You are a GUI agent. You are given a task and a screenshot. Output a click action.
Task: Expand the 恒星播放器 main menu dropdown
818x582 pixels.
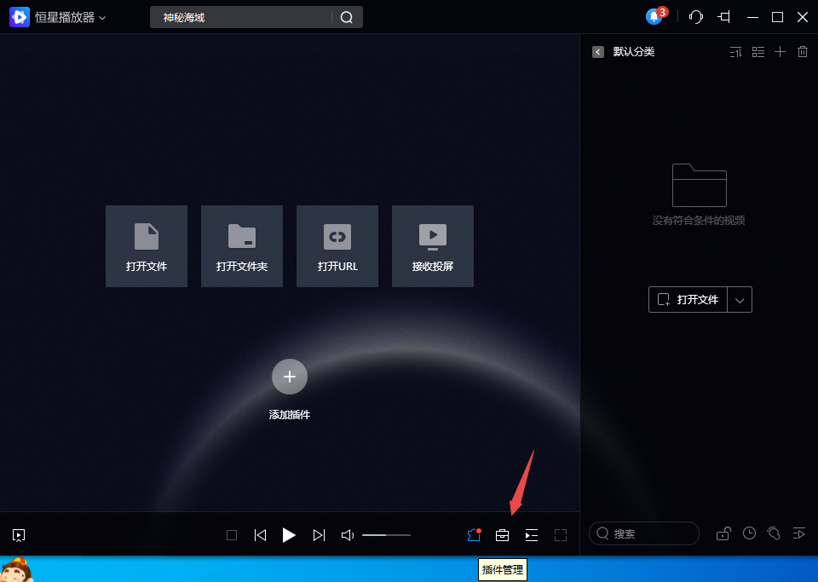pos(103,17)
